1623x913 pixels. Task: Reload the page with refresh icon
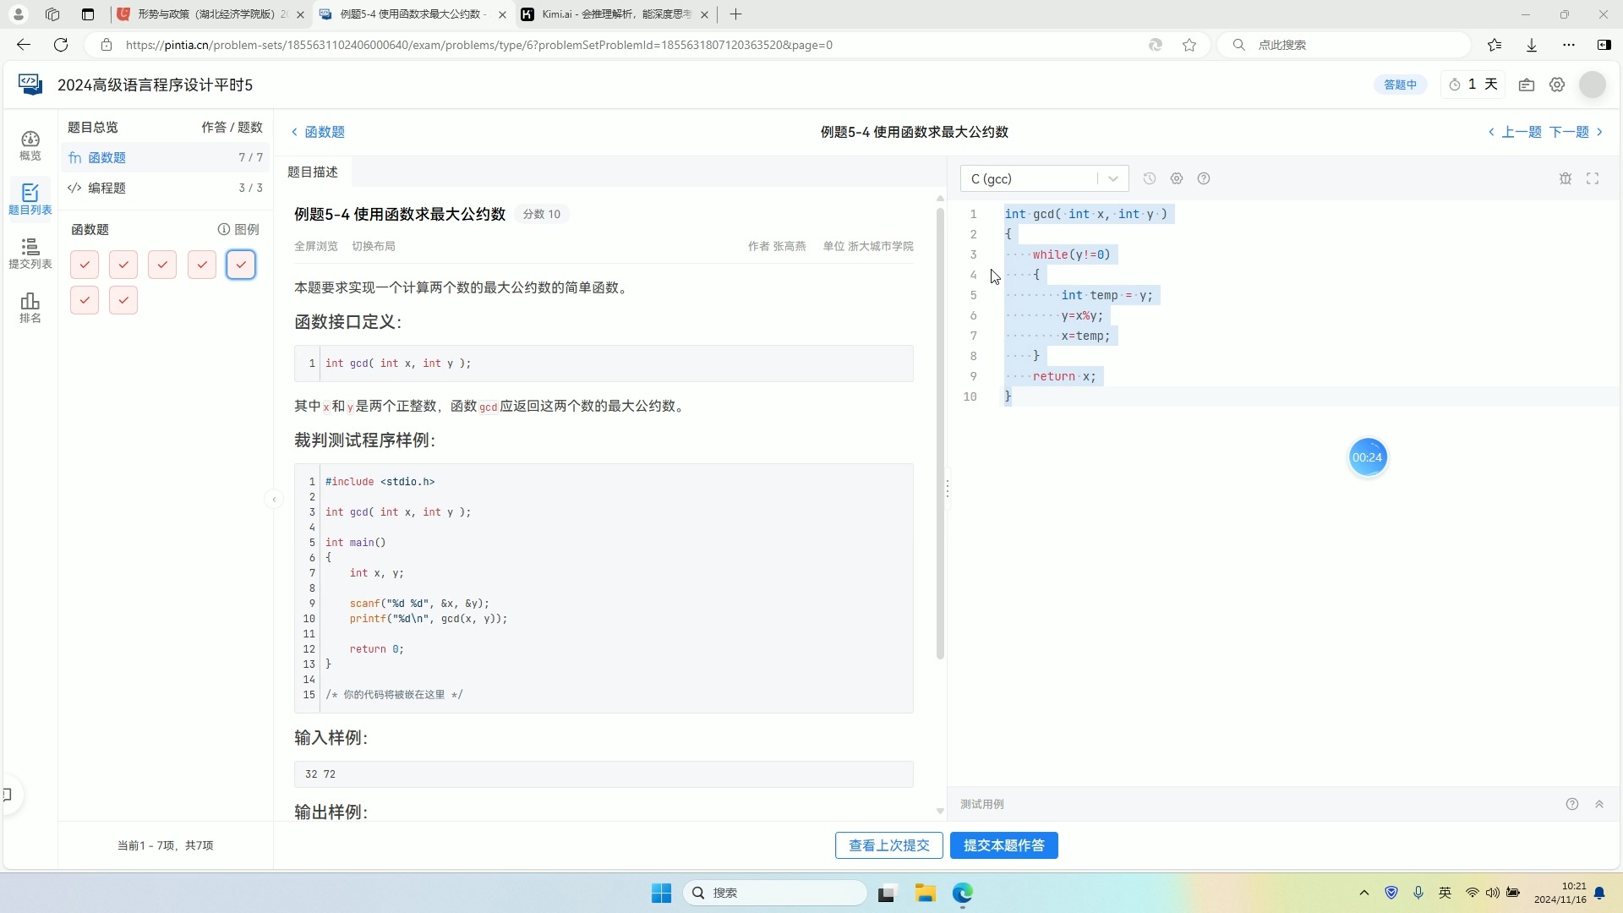coord(61,45)
